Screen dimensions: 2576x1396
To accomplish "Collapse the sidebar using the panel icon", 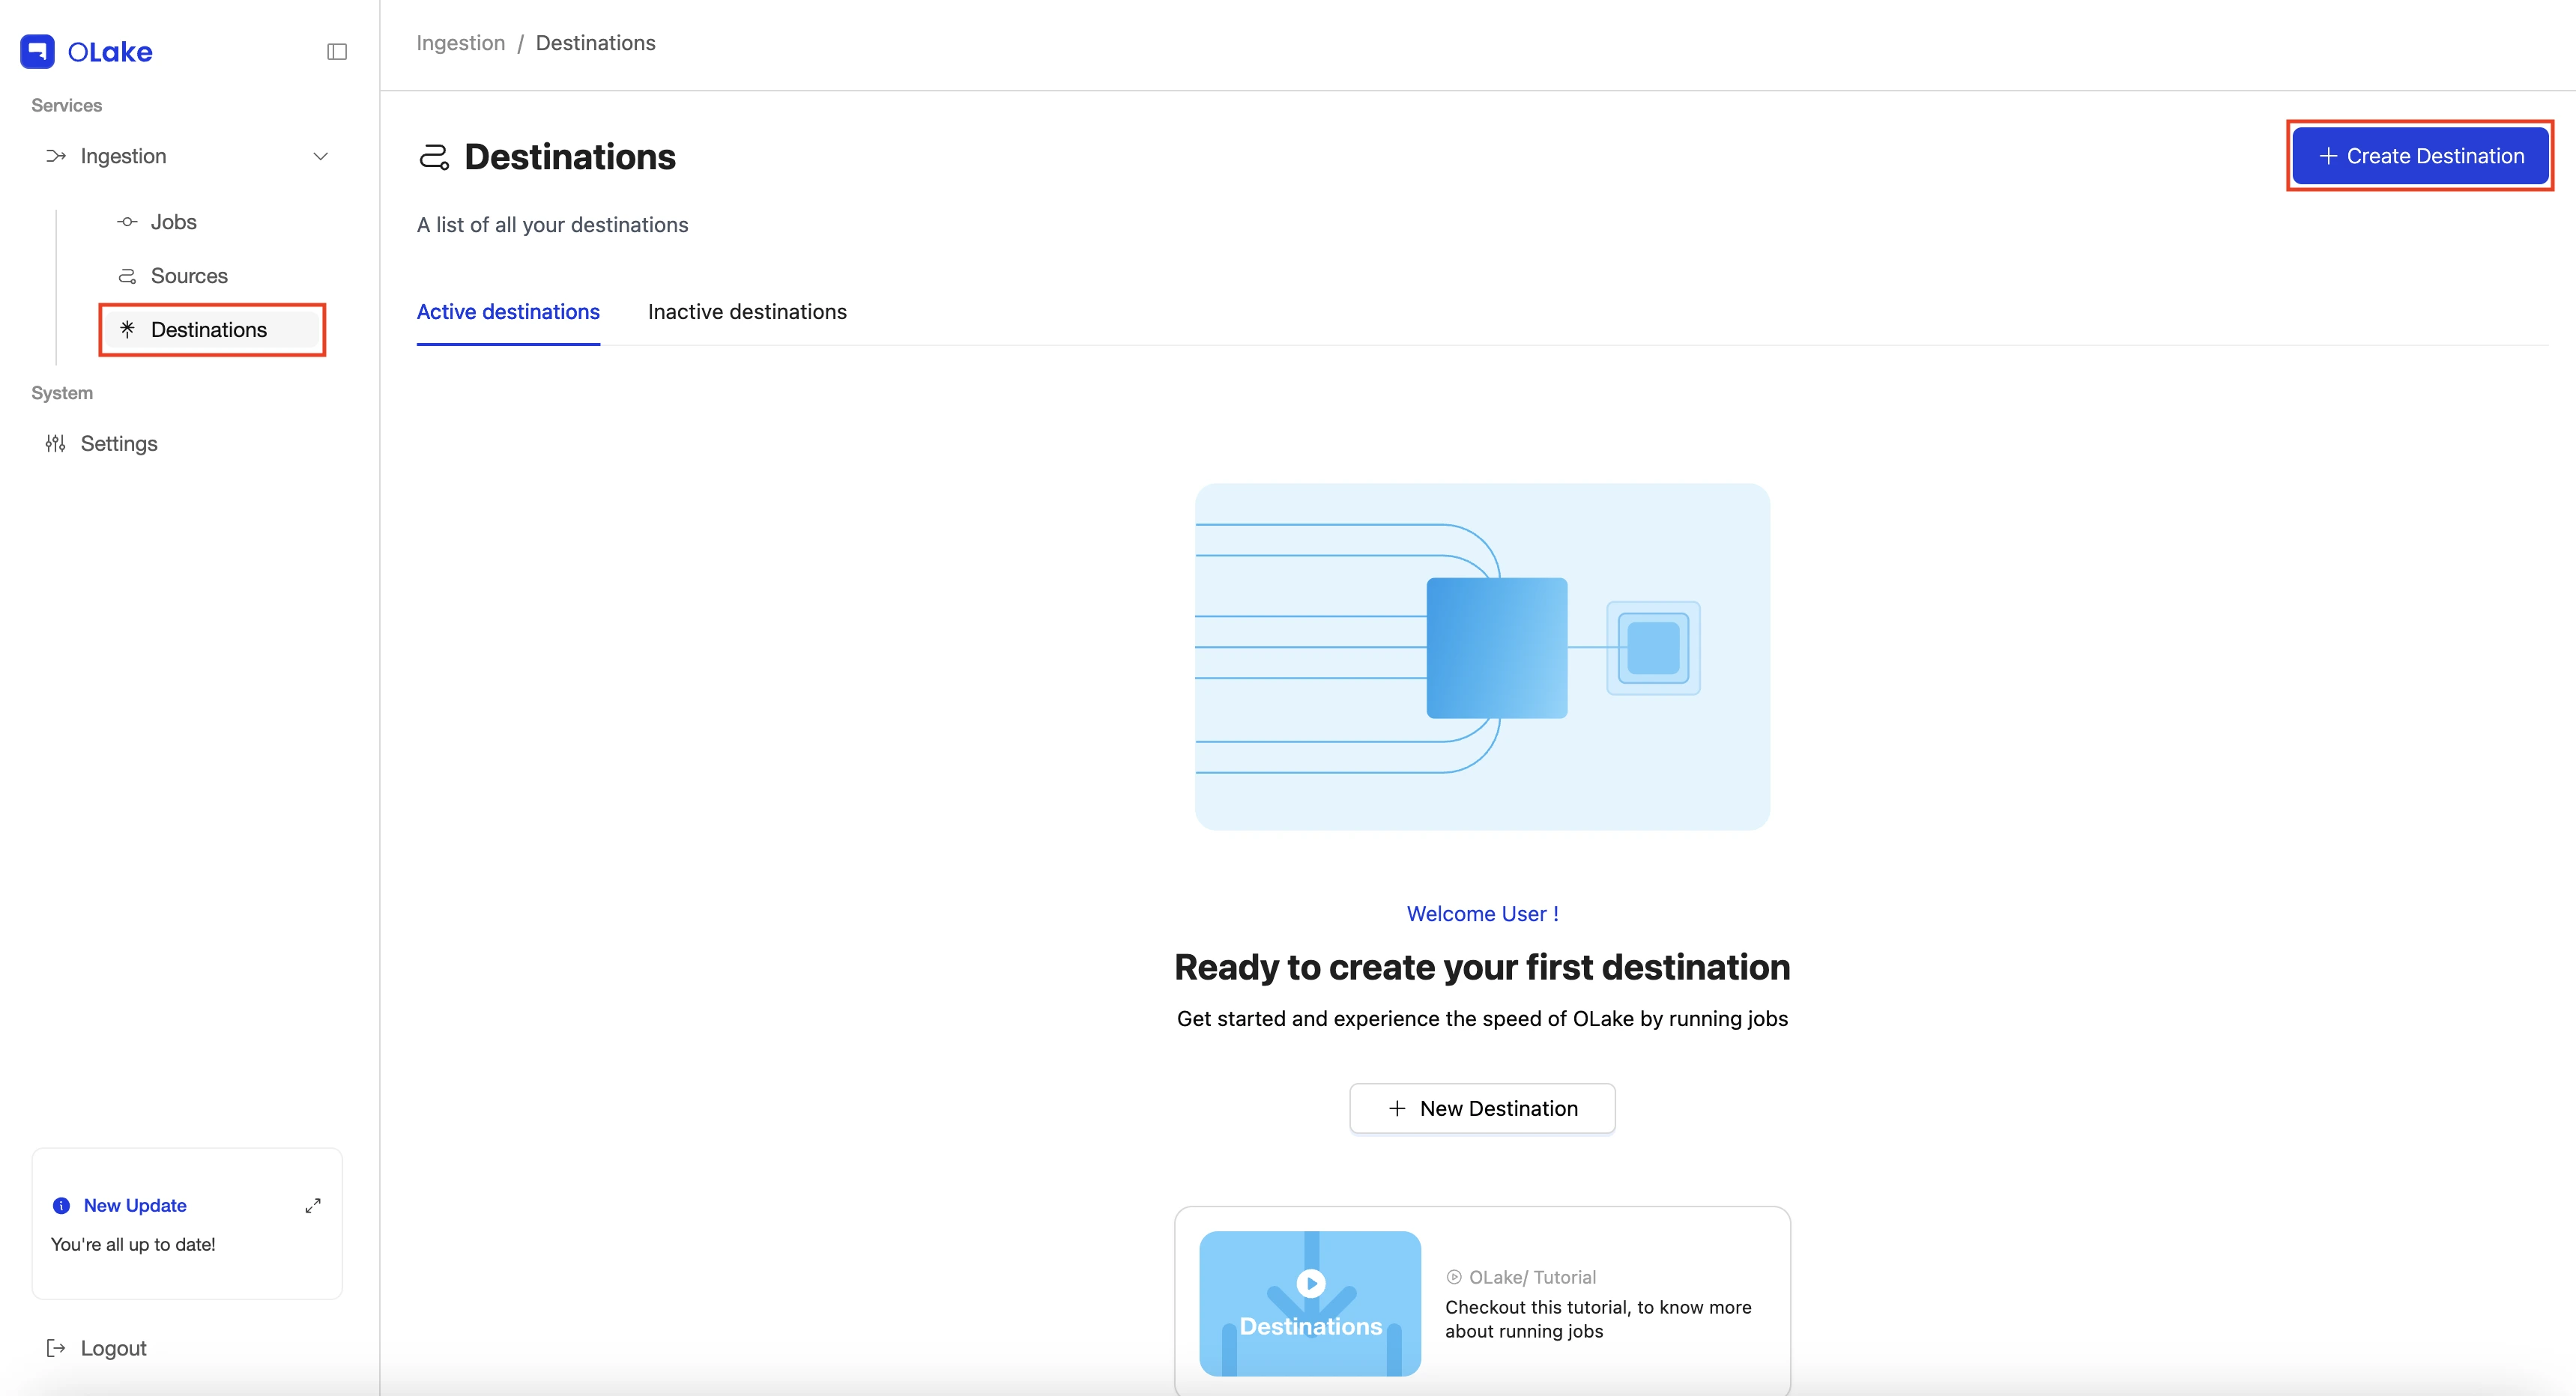I will [x=337, y=52].
